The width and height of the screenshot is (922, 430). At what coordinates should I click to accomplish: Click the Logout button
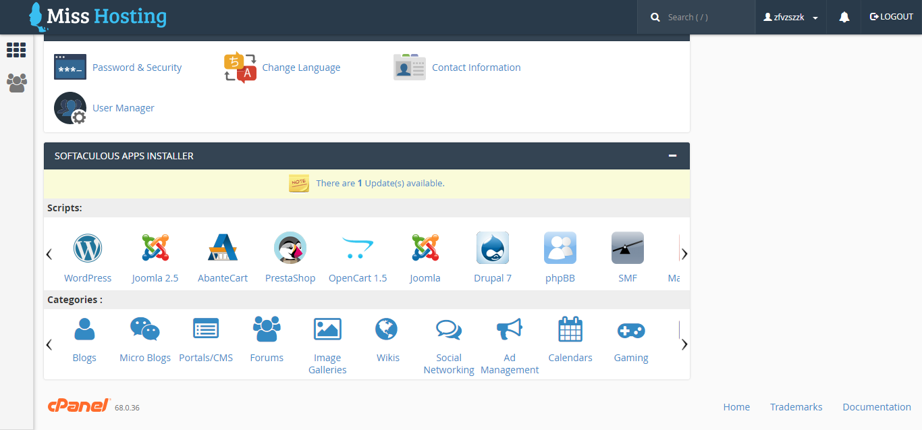coord(892,17)
